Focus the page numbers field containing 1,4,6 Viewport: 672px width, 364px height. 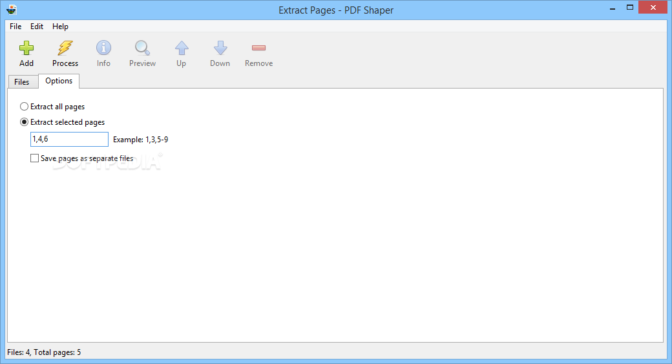(x=69, y=140)
